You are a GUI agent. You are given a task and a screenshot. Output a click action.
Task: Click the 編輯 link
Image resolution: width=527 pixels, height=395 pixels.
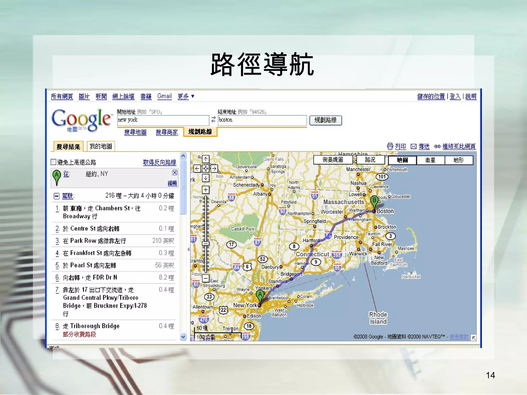point(172,183)
